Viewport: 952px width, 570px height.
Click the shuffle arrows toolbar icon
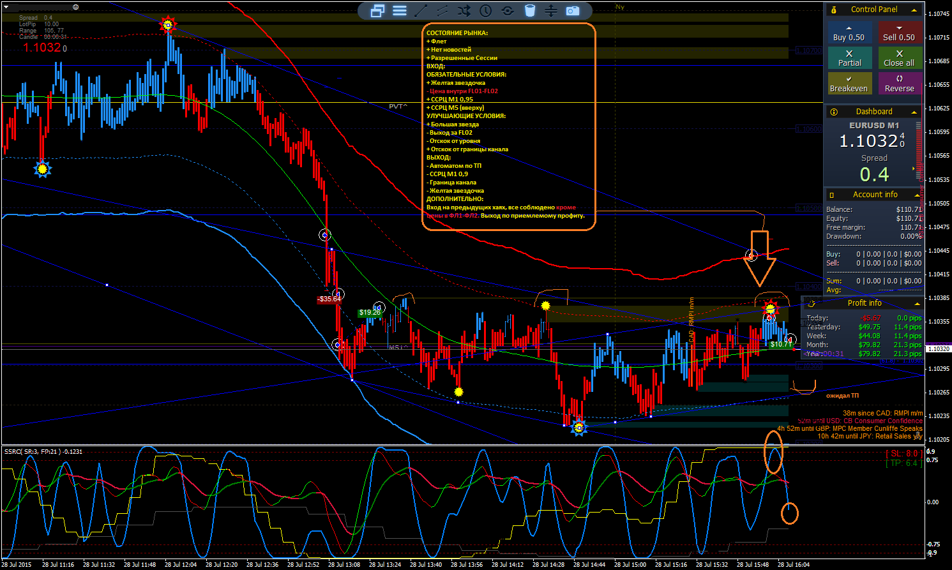click(464, 11)
